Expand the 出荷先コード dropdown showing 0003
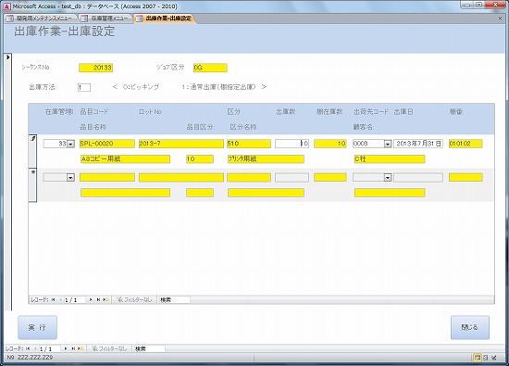Viewport: 509px width, 366px height. pos(388,144)
